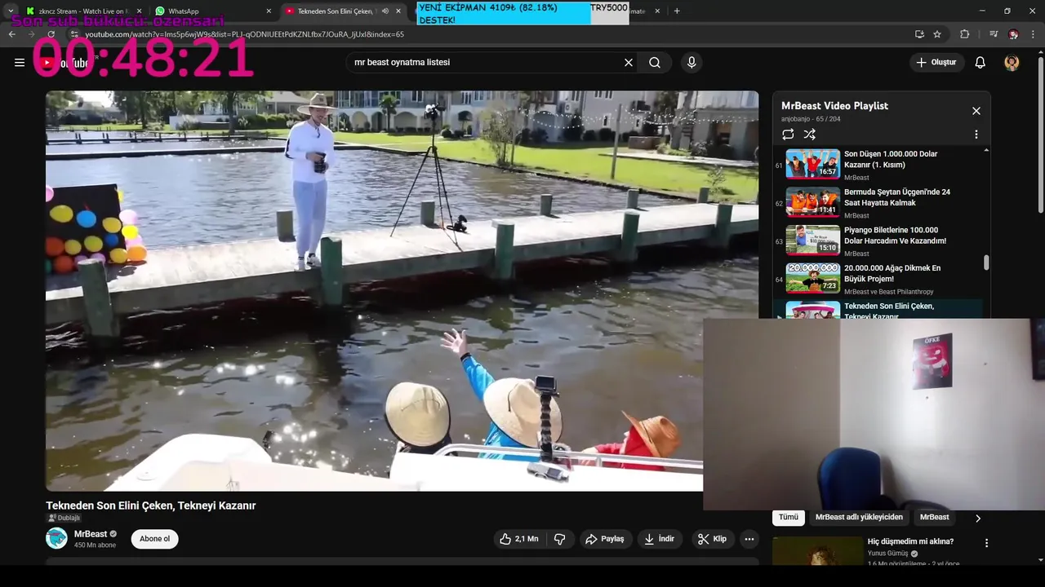
Task: Subscribe using the Abone ol button
Action: click(x=154, y=539)
